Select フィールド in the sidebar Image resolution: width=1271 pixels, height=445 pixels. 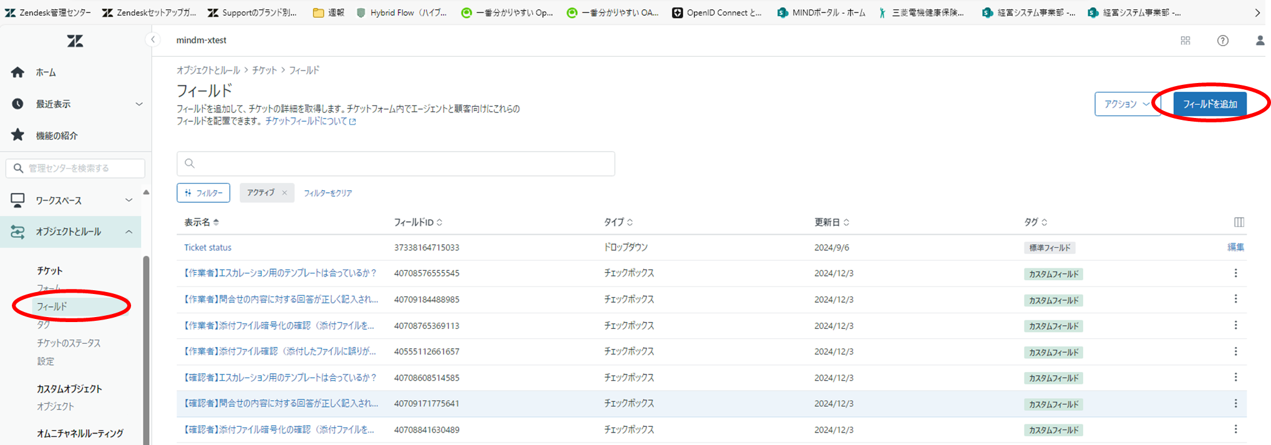click(x=52, y=306)
